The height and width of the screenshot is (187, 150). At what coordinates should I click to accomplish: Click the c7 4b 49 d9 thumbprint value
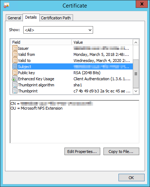(102, 91)
